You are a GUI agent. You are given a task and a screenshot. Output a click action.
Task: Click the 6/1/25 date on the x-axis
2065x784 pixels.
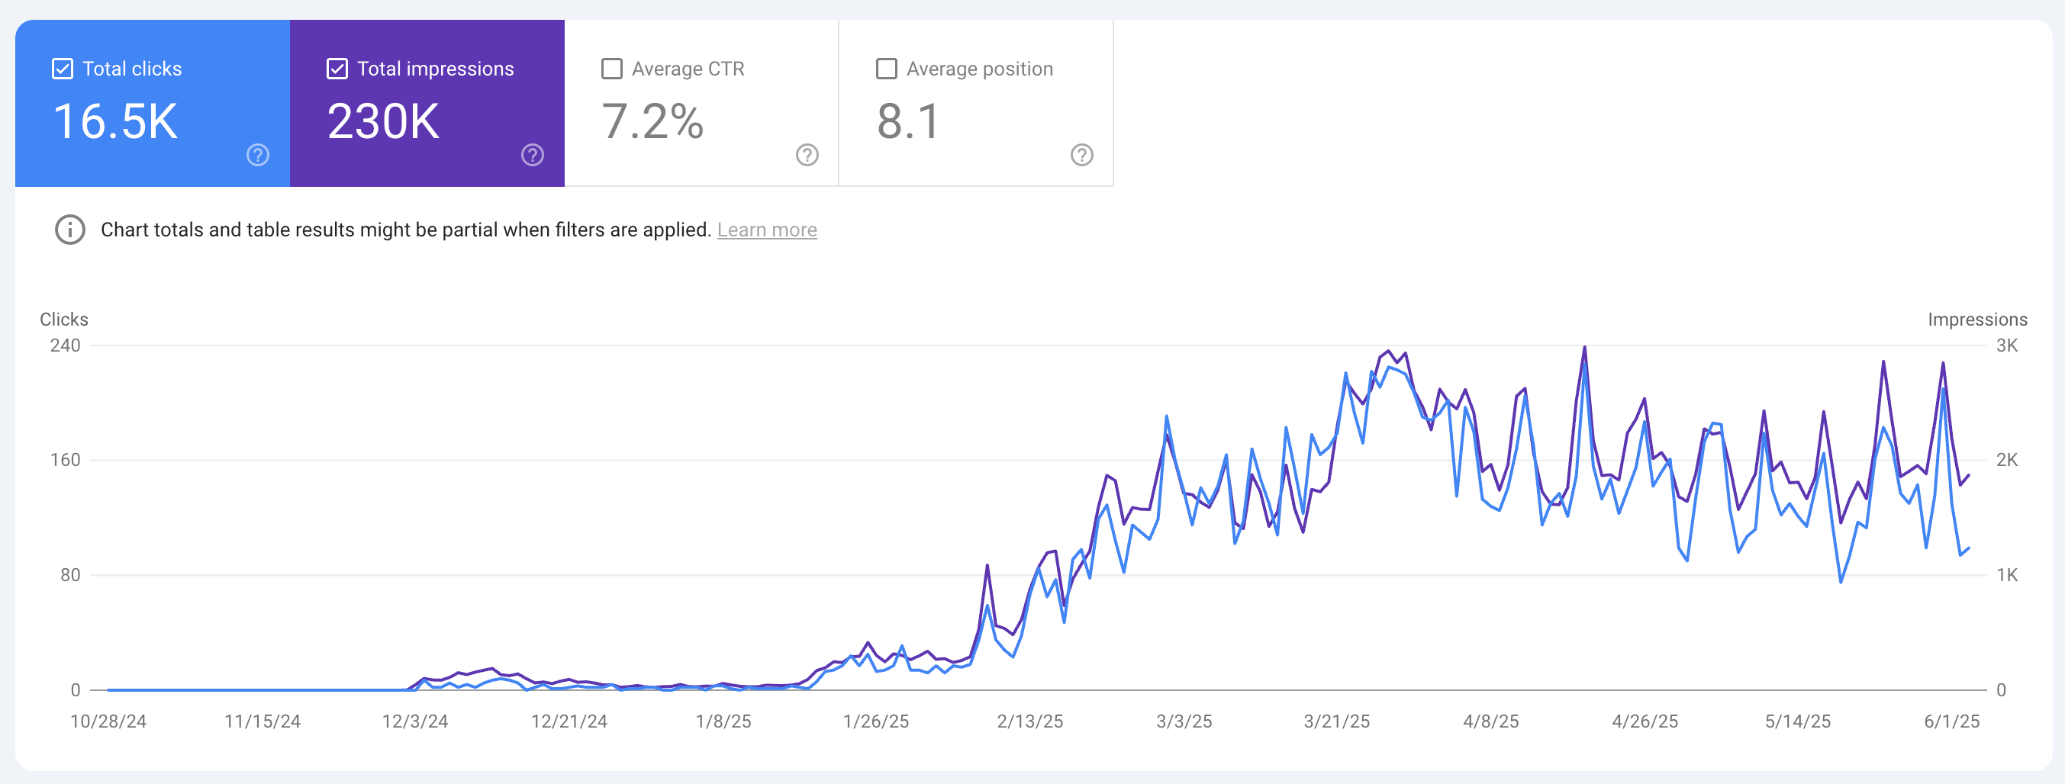[1951, 721]
